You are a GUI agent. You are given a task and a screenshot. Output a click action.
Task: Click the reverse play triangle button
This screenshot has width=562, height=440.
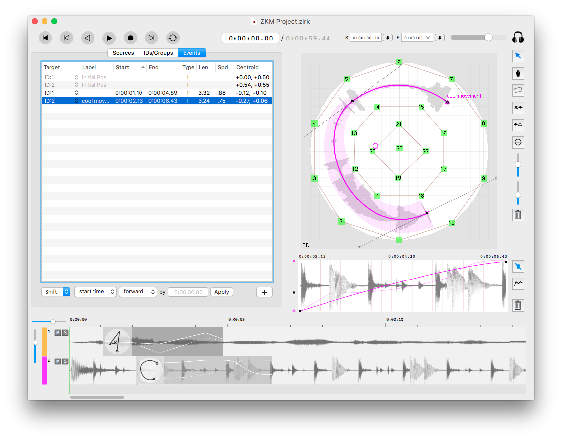coord(88,38)
